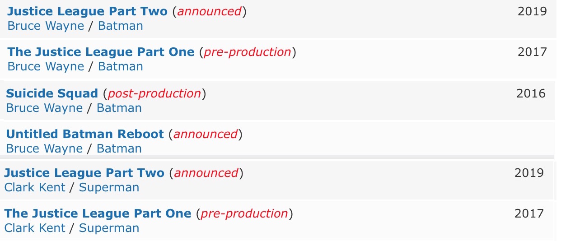Click Clark Kent under Justice League Part Two

[x=35, y=187]
